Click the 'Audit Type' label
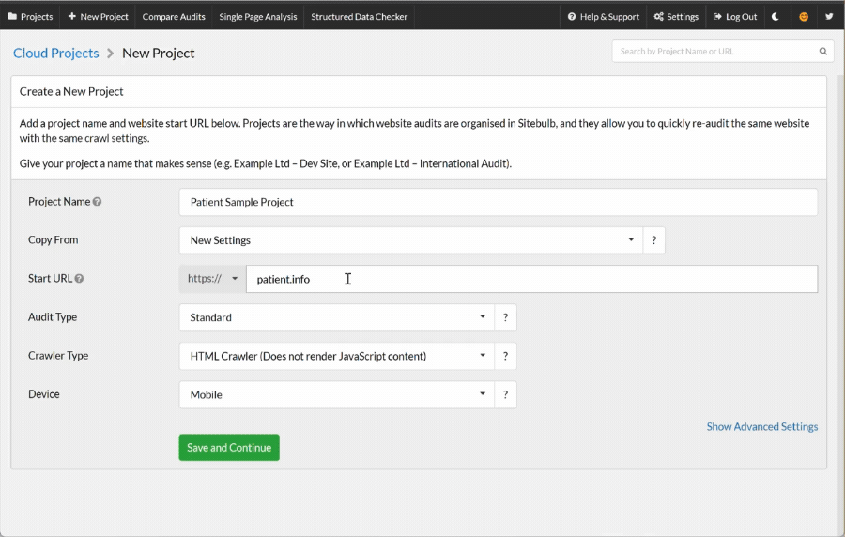Viewport: 845px width, 537px height. click(53, 316)
